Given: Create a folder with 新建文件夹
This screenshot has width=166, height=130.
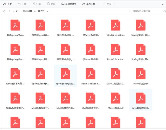Looking at the screenshot, I should click(x=69, y=4).
